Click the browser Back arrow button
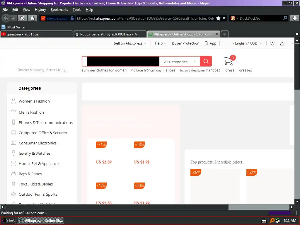The image size is (300, 225). click(6, 18)
